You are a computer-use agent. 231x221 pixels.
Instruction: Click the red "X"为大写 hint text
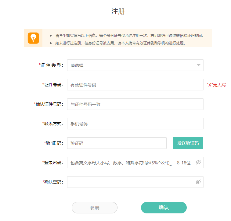(x=216, y=85)
